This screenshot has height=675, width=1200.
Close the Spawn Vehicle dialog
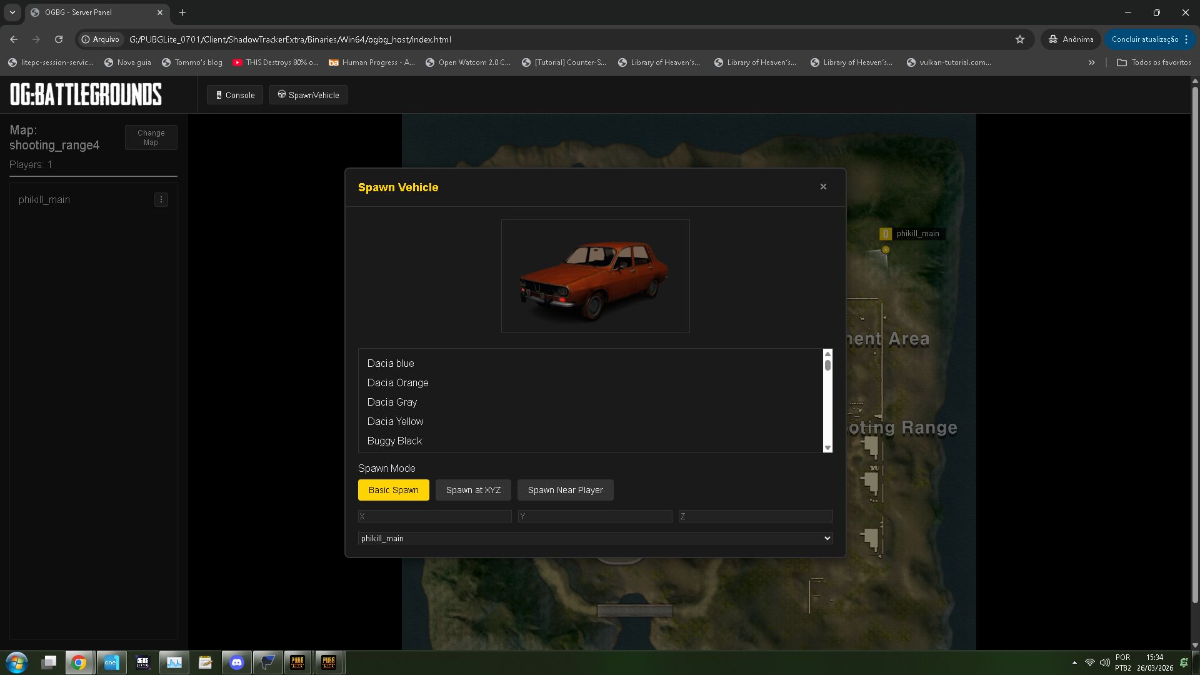(823, 187)
